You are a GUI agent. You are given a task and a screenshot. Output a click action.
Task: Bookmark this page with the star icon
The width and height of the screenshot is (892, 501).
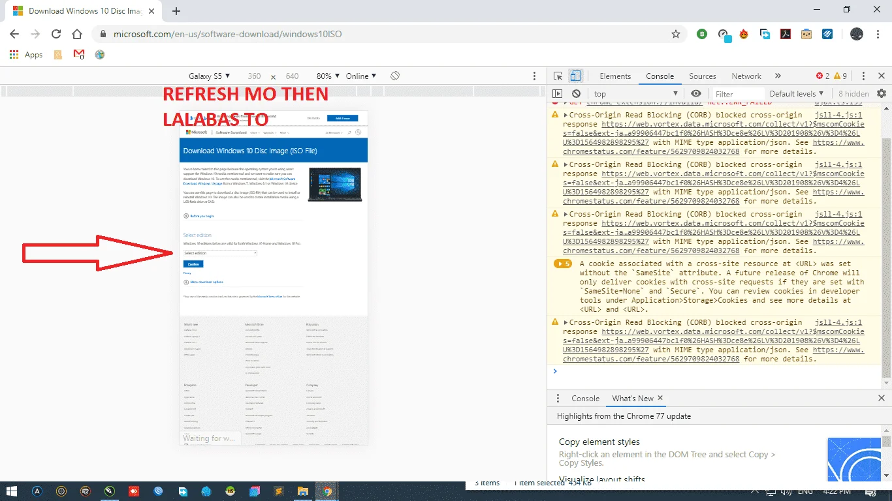pyautogui.click(x=676, y=34)
